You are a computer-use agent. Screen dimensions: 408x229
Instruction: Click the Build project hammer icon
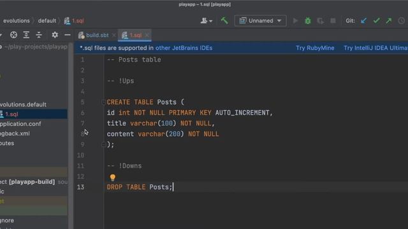[x=224, y=20]
